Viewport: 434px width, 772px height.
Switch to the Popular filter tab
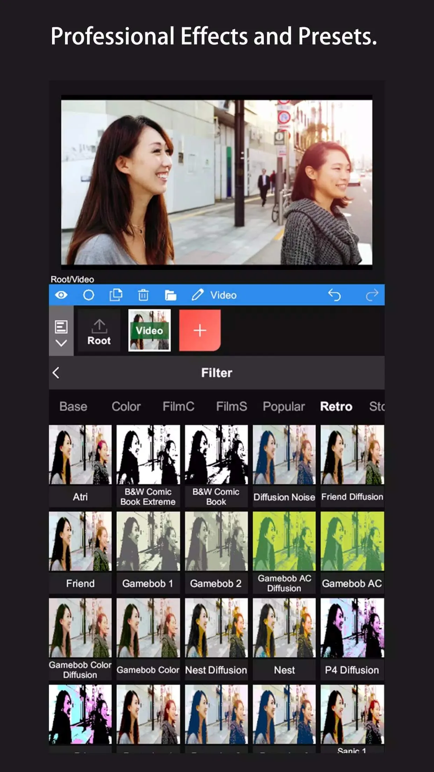[284, 407]
